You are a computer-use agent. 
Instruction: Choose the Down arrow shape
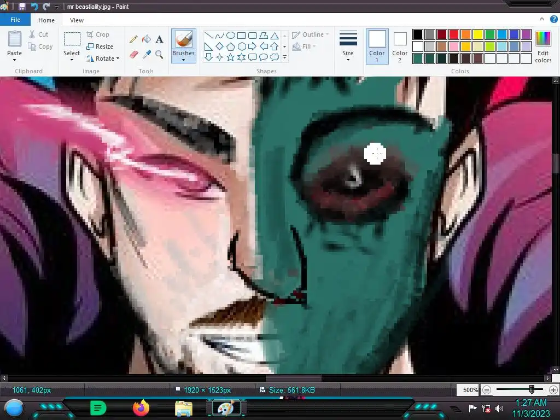pos(208,57)
